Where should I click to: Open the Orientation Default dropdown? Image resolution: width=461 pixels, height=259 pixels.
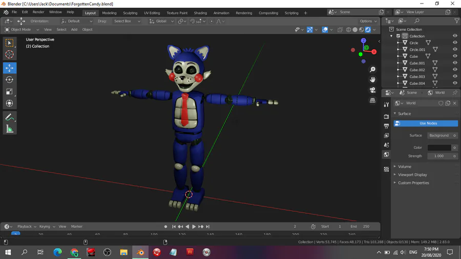coord(76,21)
